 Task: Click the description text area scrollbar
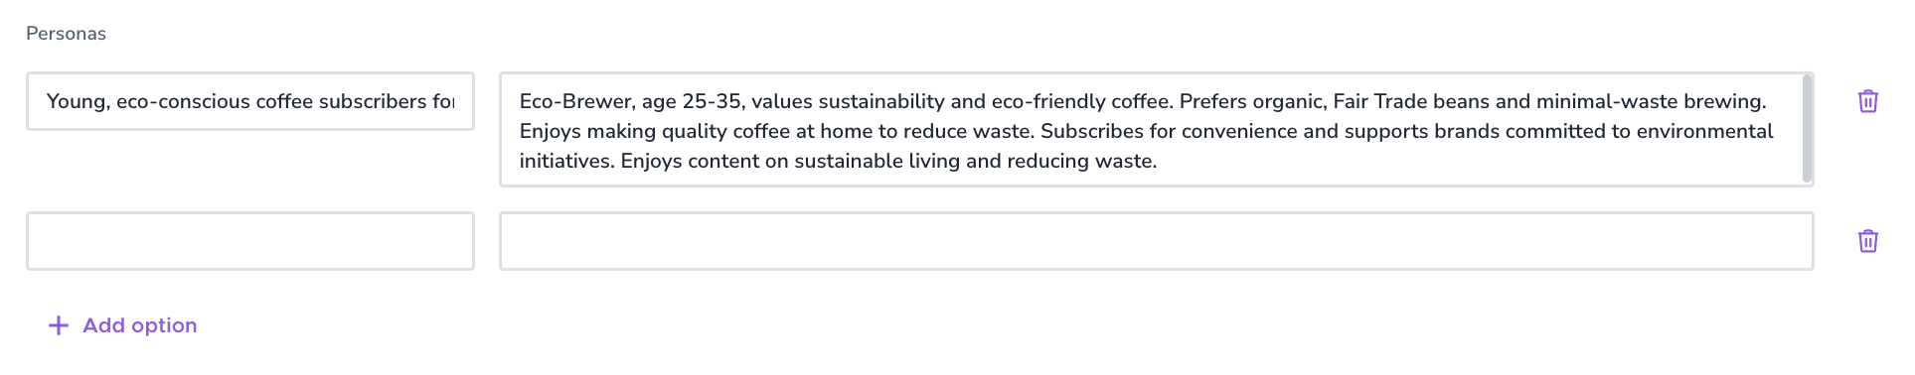(x=1807, y=129)
